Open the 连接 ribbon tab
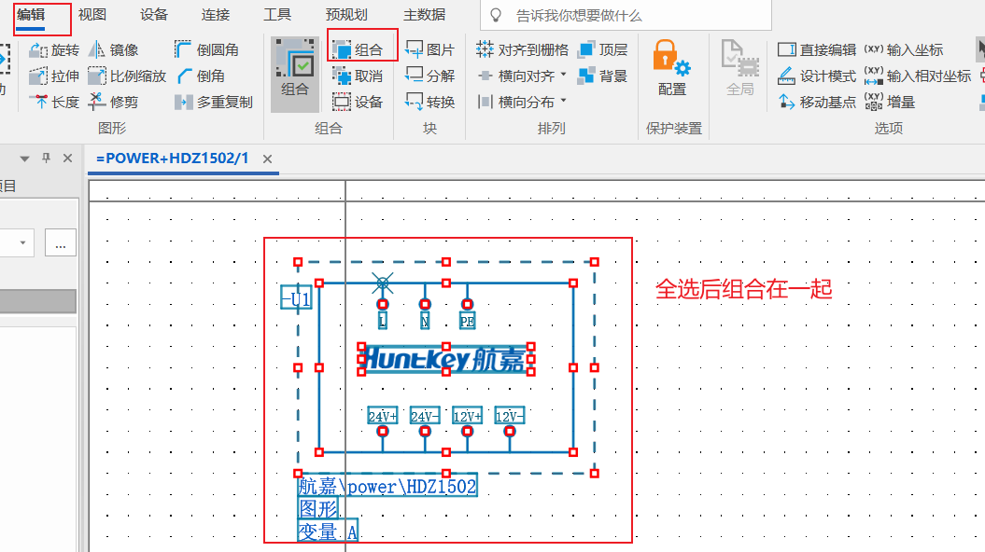Screen dimensions: 985x552 coord(216,15)
